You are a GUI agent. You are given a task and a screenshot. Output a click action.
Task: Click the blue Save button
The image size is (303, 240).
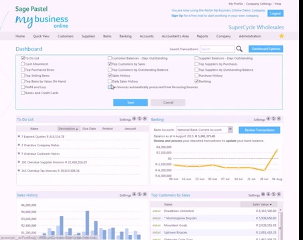click(130, 103)
